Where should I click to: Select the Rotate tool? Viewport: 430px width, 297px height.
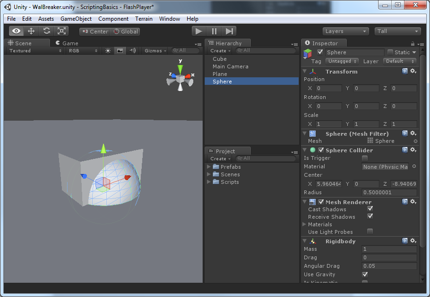(x=46, y=31)
